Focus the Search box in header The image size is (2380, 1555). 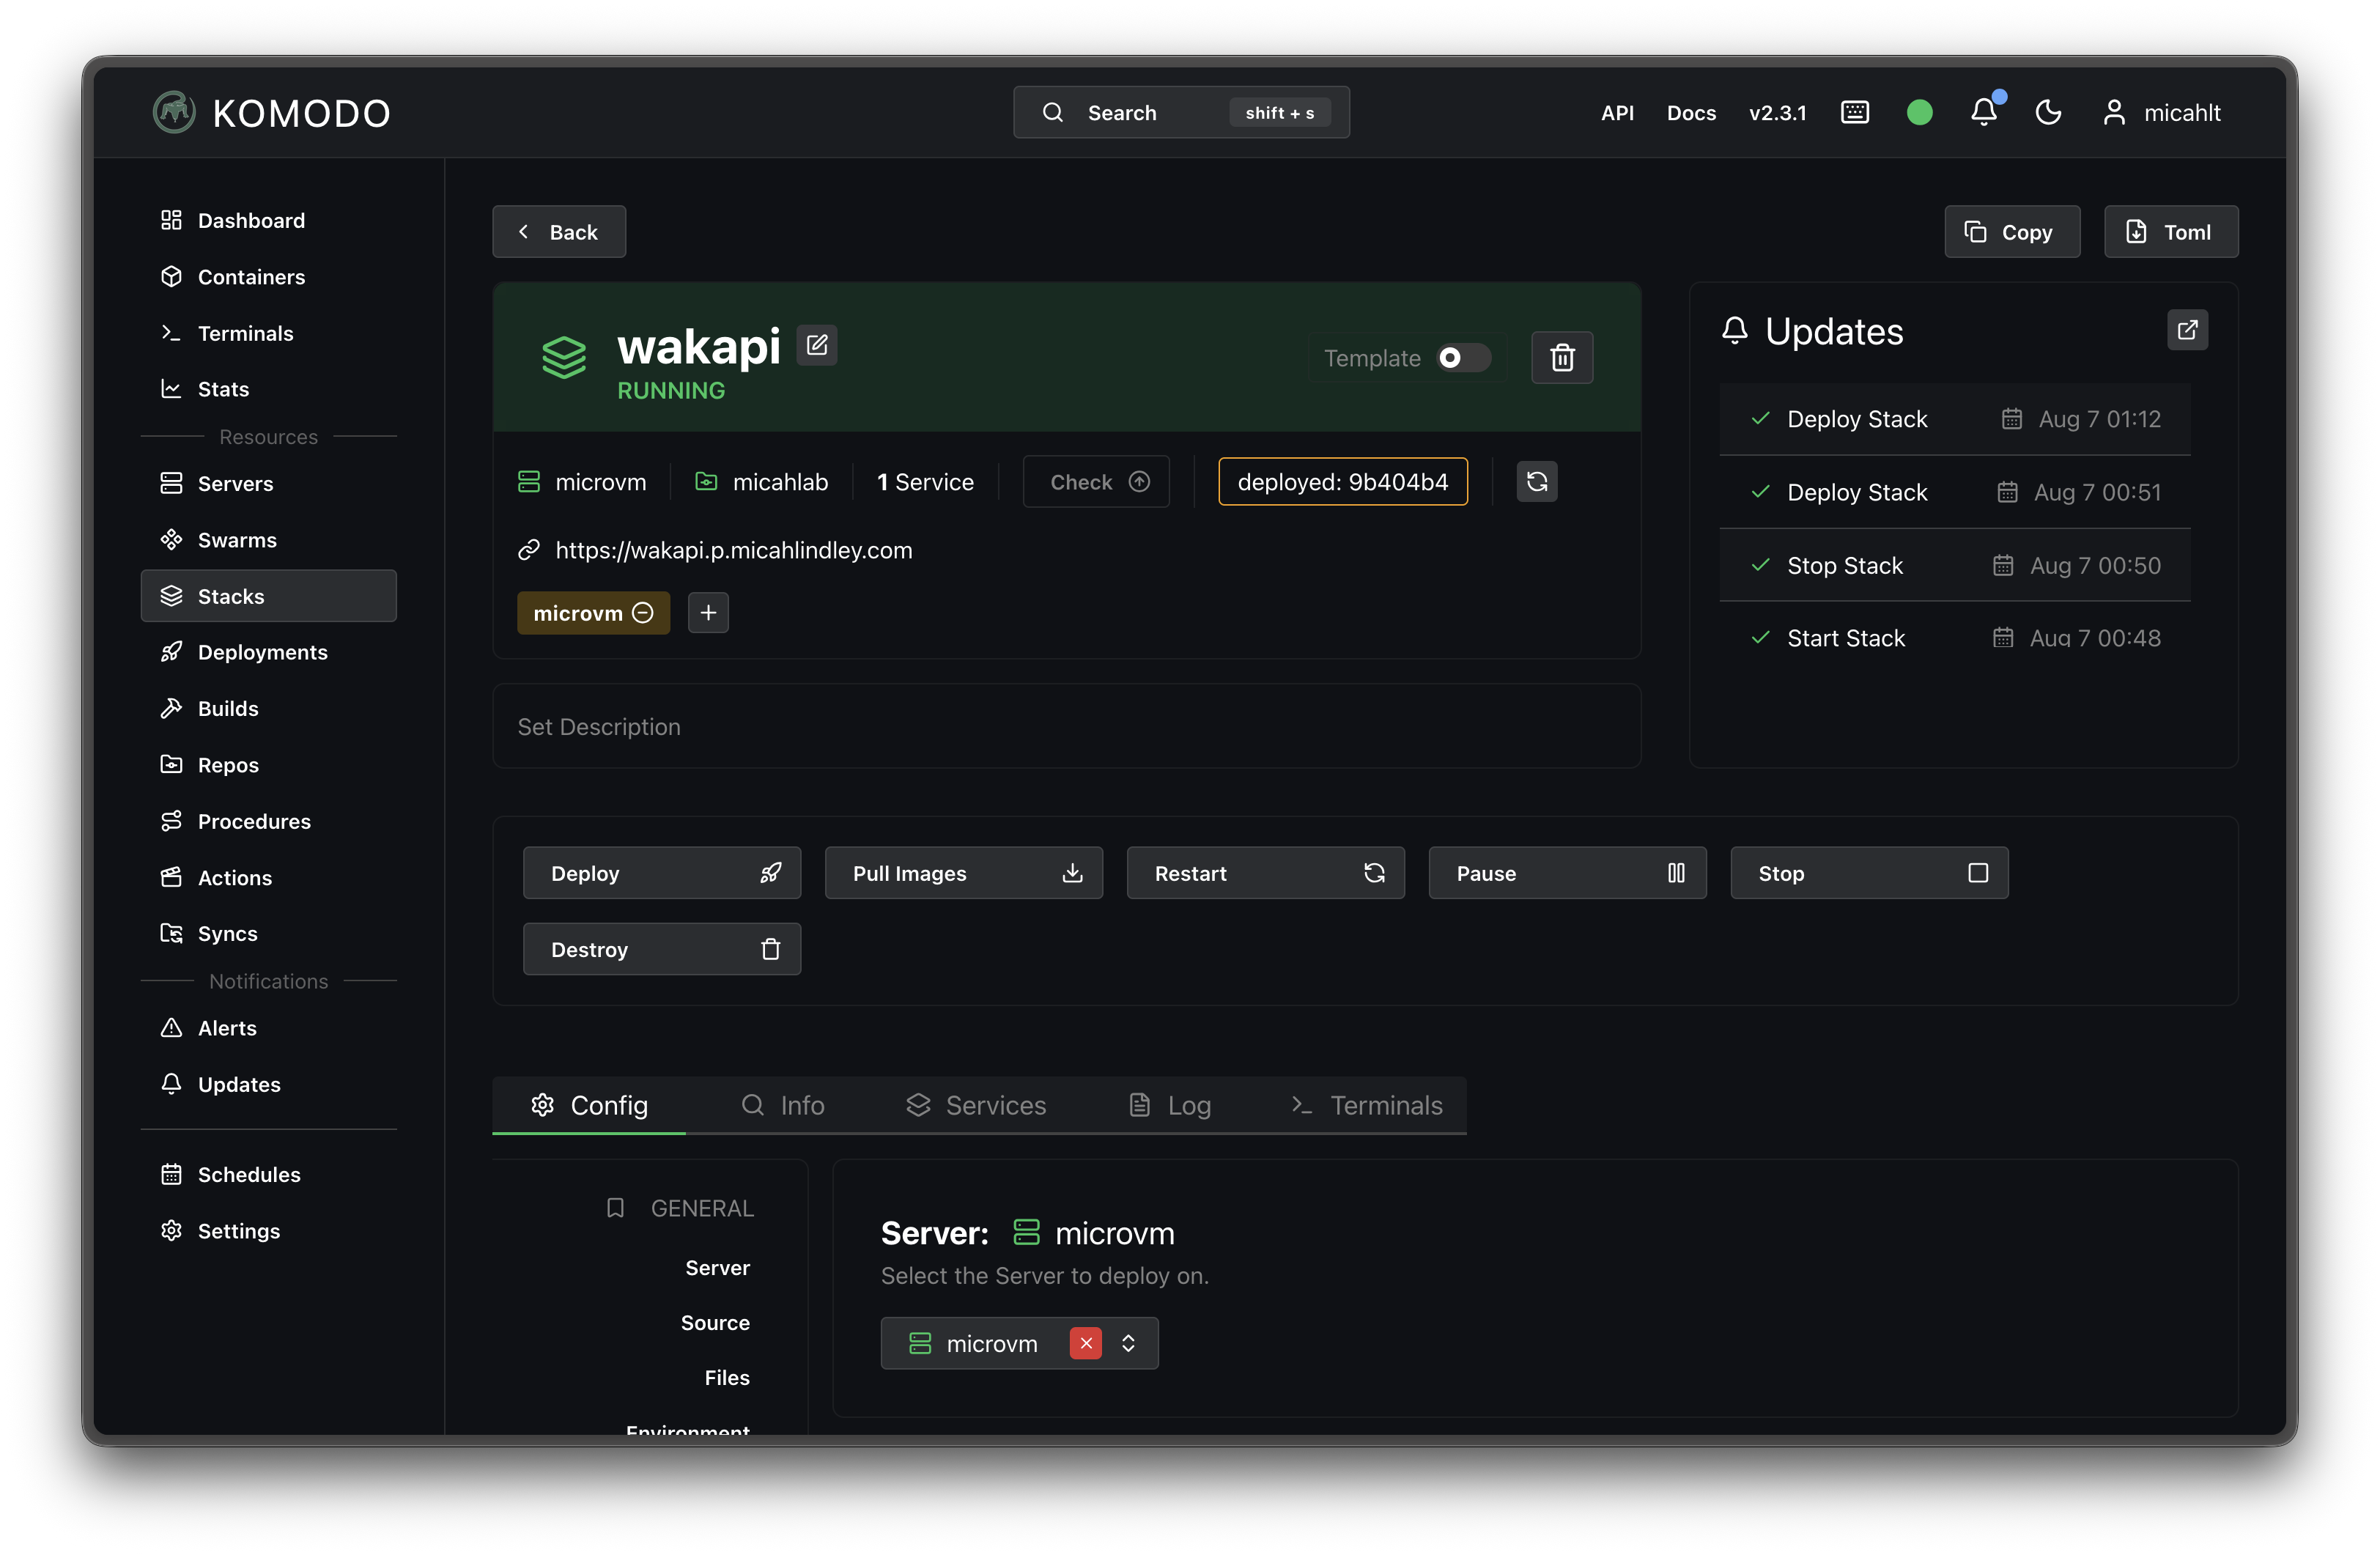click(1181, 112)
